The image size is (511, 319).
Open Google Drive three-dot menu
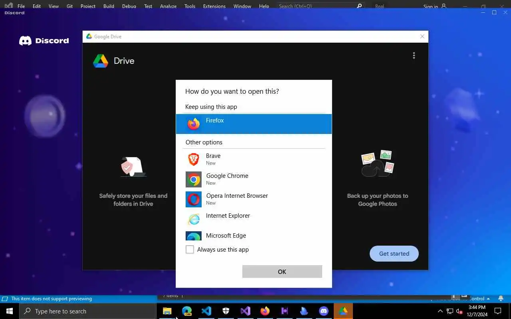coord(414,55)
